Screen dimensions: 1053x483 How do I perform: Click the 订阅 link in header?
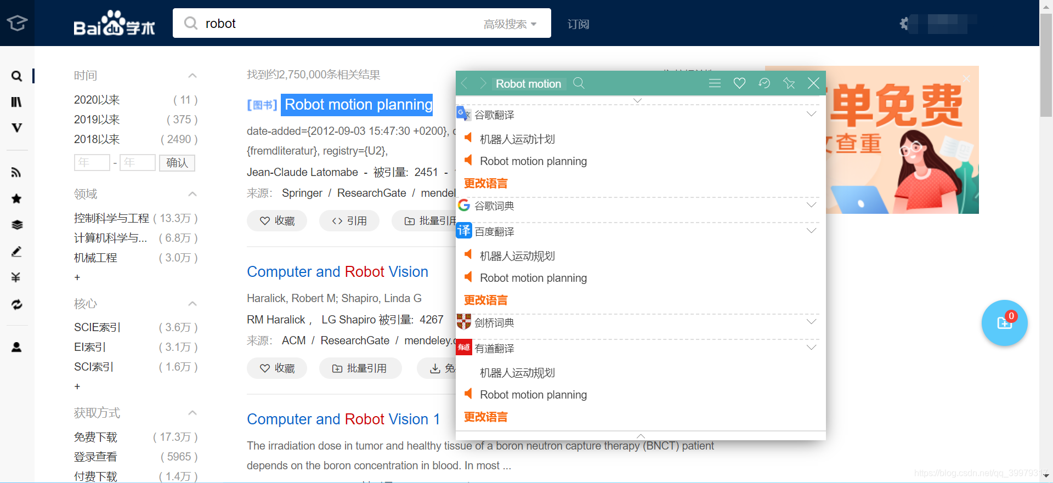578,24
